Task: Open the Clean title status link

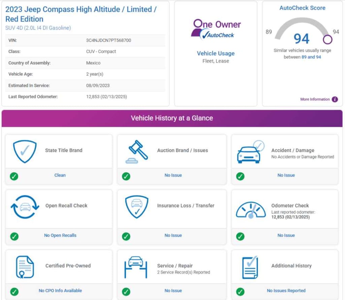Action: click(x=60, y=175)
